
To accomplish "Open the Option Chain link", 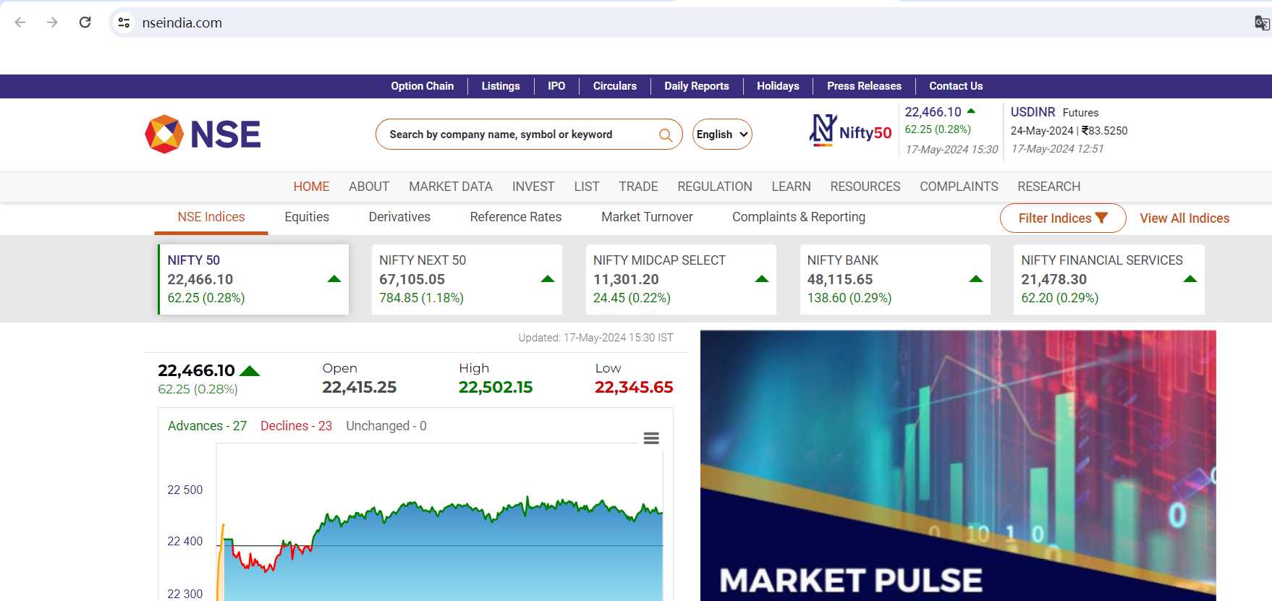I will tap(423, 86).
